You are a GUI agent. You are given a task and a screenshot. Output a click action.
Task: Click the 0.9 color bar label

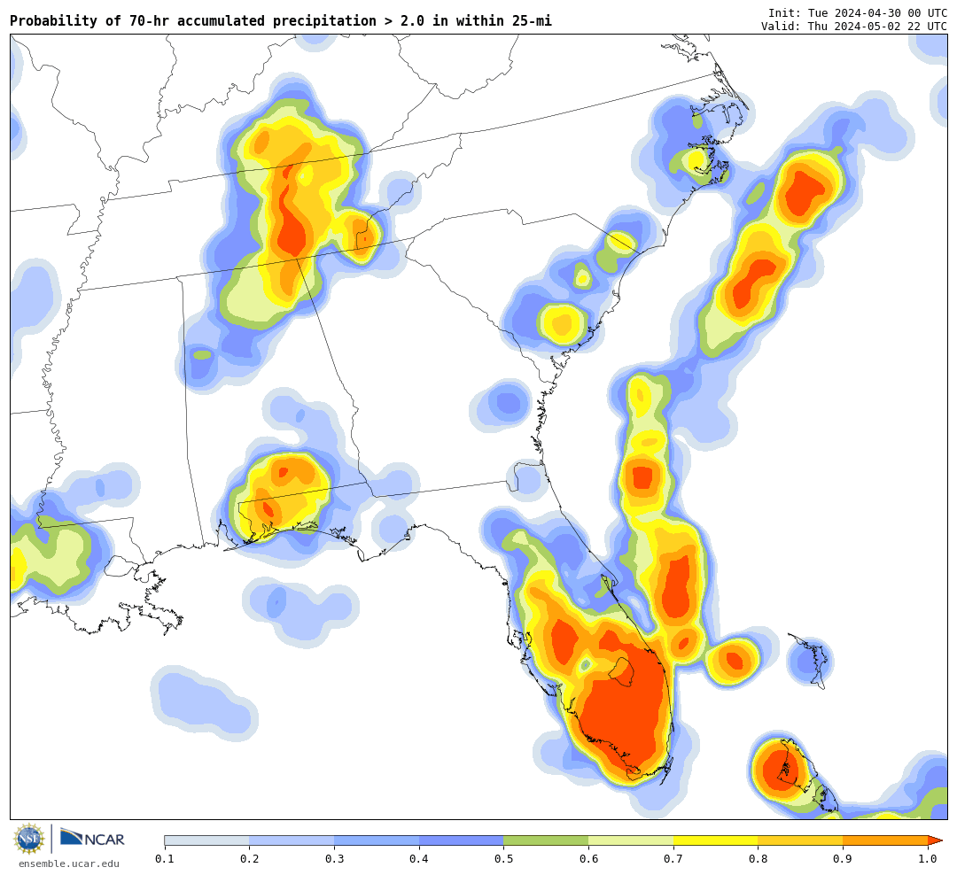pyautogui.click(x=844, y=859)
